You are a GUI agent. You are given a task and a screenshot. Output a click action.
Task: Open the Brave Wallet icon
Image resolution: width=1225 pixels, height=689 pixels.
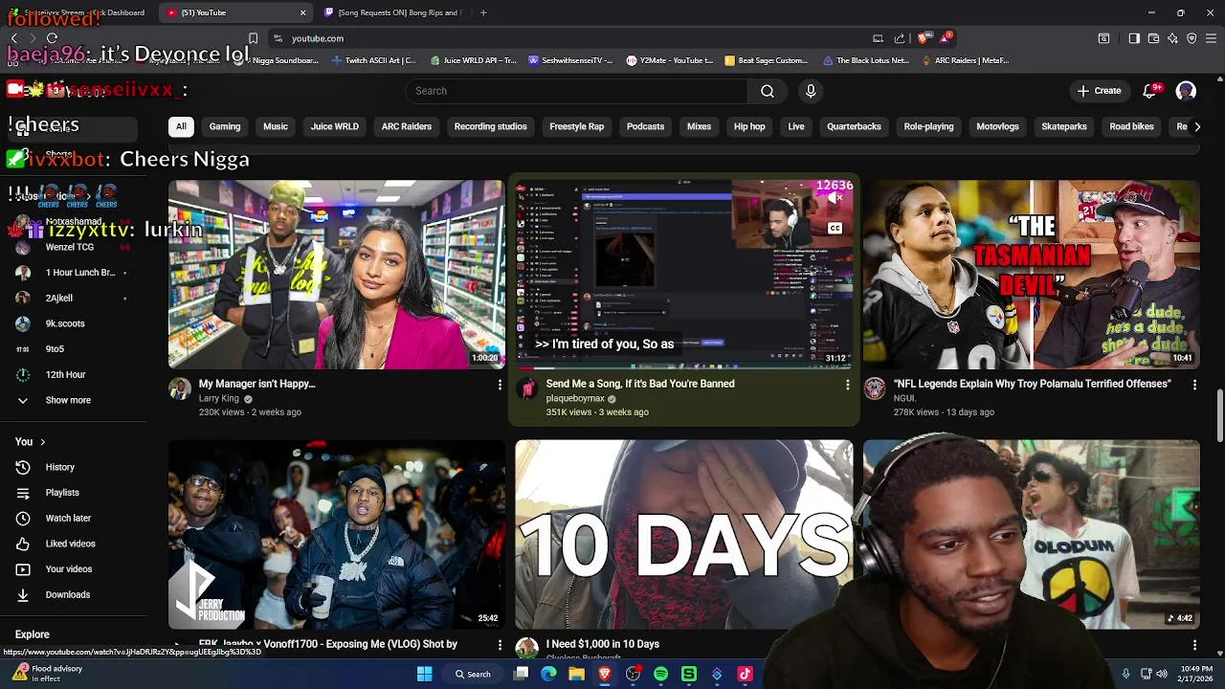[x=1153, y=38]
